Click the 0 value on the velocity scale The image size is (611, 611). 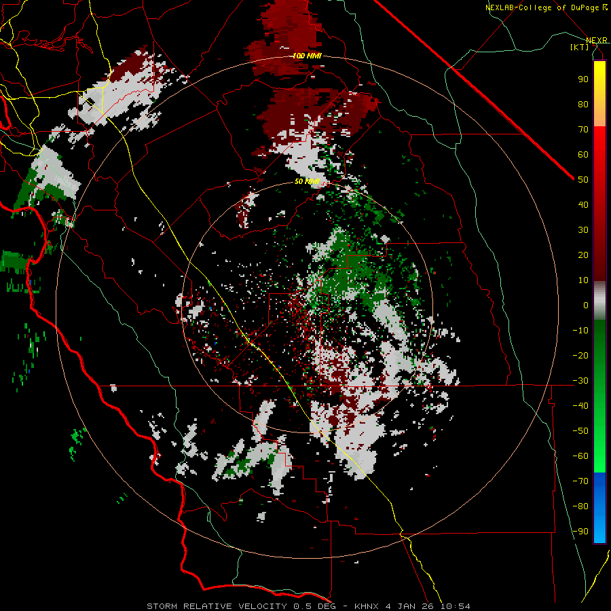[x=586, y=305]
